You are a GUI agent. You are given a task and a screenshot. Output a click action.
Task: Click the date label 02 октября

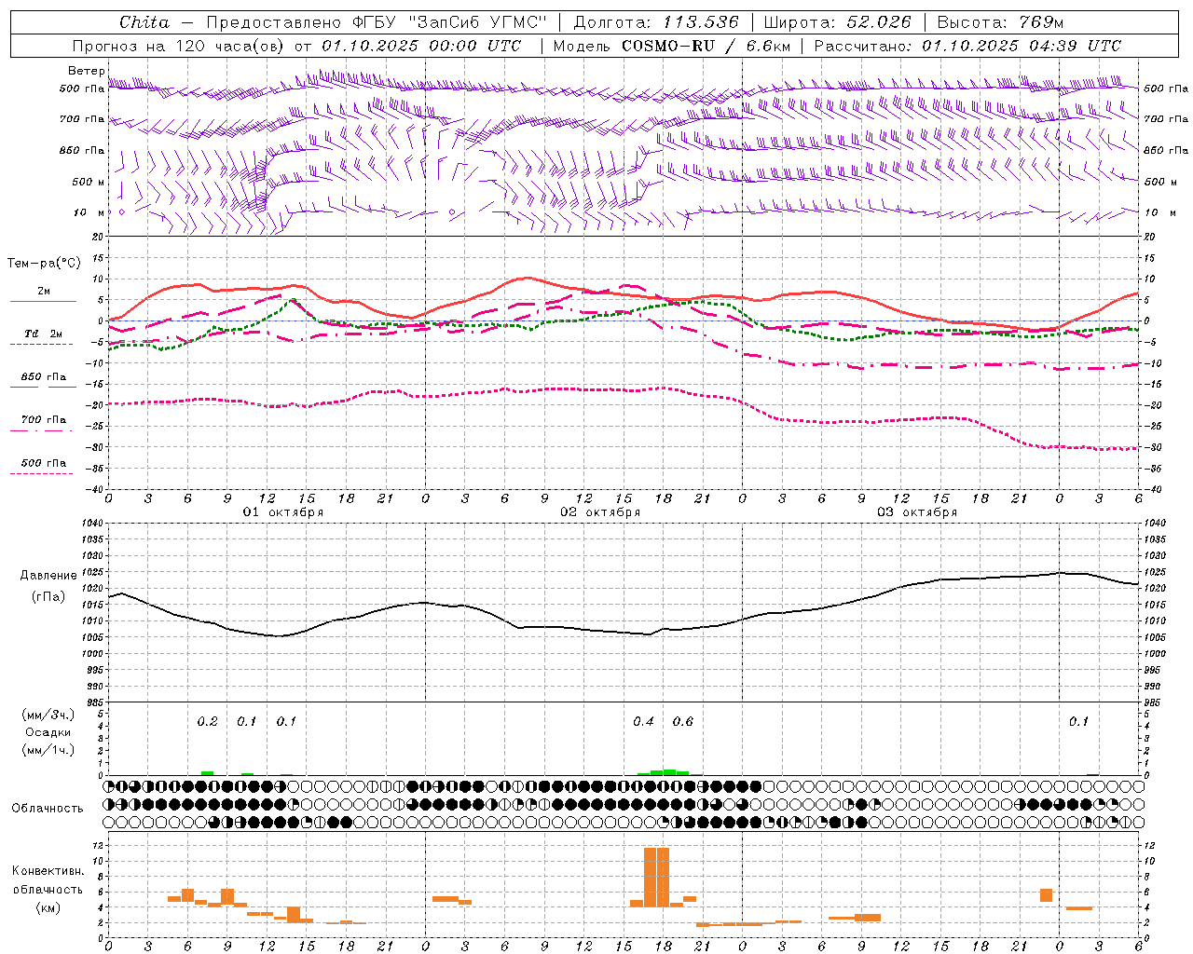[x=600, y=512]
